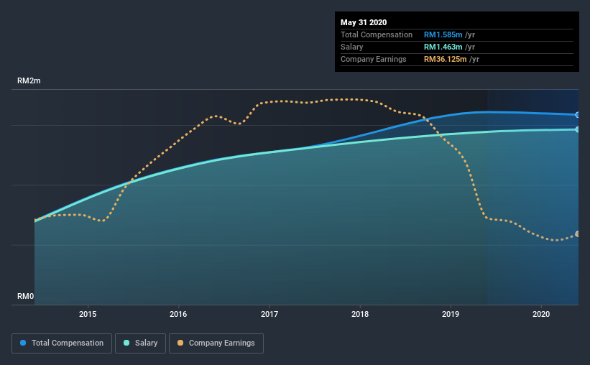
Task: Click the orange Company Earnings legend dot
Action: 180,343
